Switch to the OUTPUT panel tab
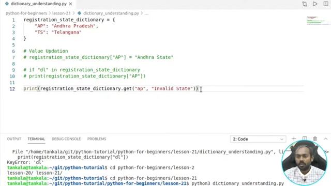The image size is (331, 186). [14, 139]
